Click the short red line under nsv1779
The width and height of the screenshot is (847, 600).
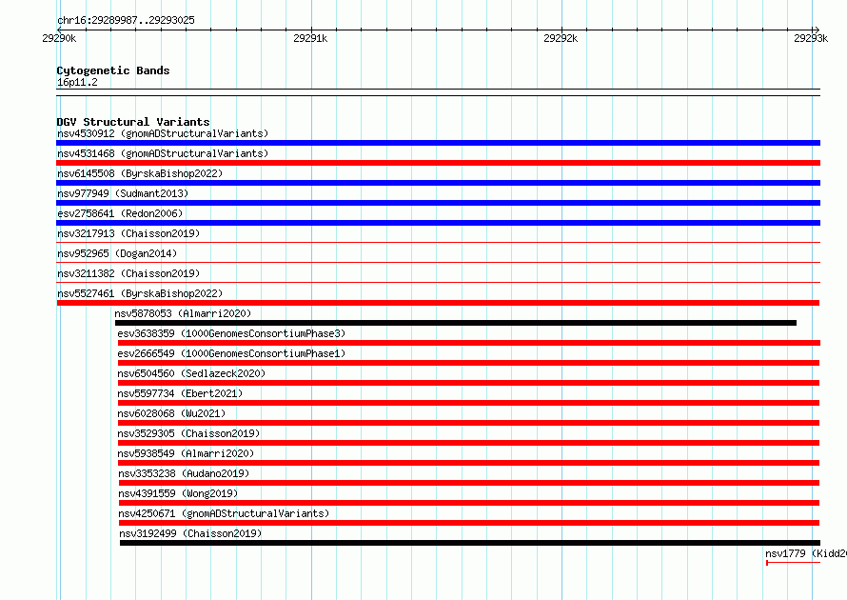click(794, 563)
